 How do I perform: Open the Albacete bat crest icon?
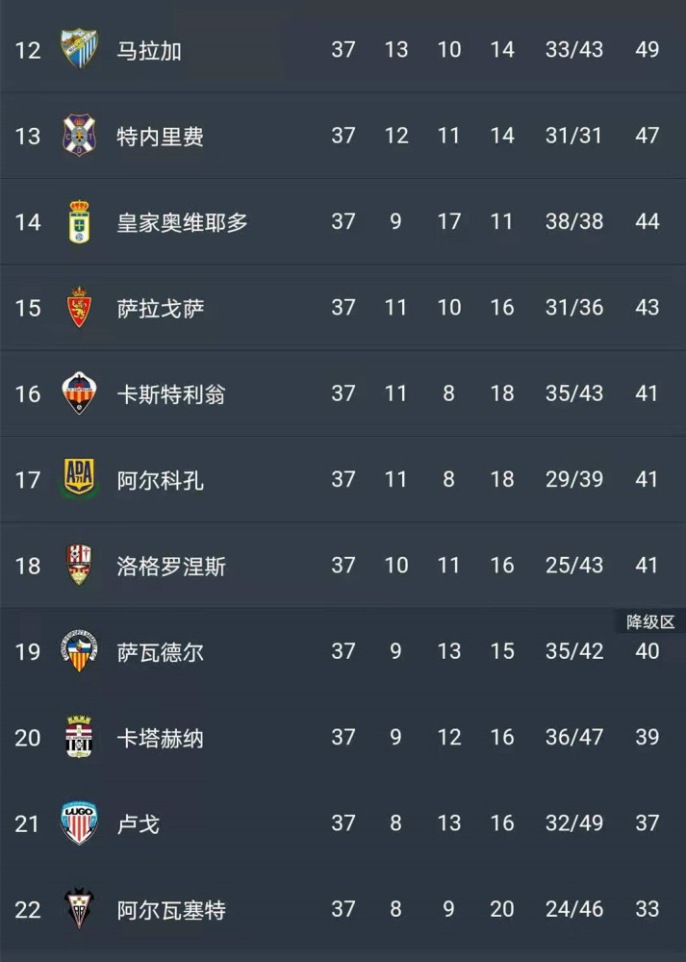(79, 908)
